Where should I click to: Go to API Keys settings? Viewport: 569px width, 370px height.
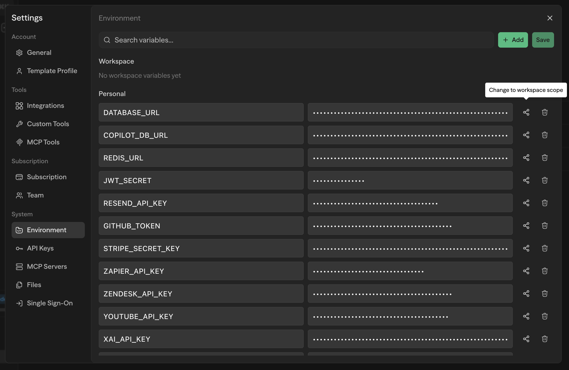pos(40,248)
